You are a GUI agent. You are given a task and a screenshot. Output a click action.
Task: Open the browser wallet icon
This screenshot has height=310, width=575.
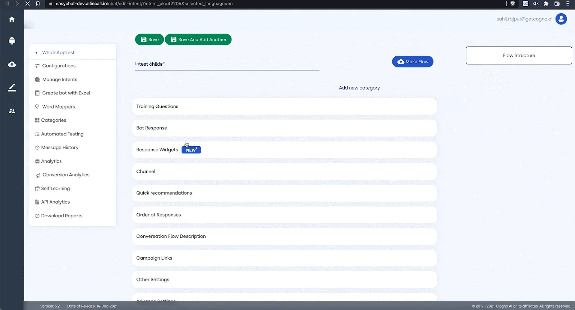557,4
